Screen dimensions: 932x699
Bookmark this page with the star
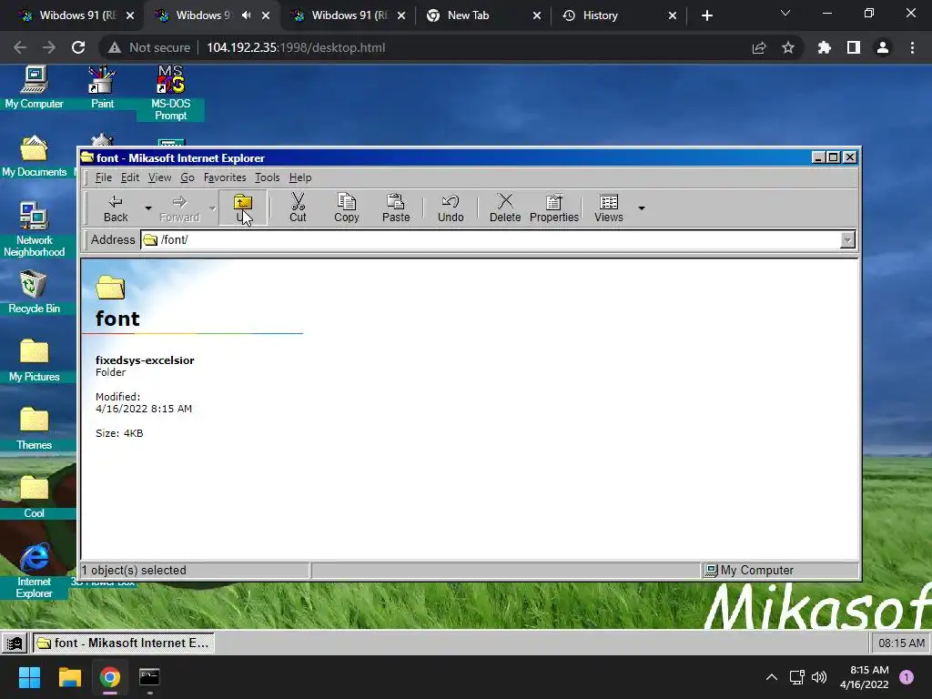coord(788,47)
